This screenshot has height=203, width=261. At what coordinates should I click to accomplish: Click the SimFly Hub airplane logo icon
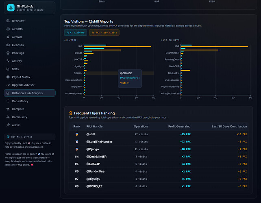pos(11,8)
